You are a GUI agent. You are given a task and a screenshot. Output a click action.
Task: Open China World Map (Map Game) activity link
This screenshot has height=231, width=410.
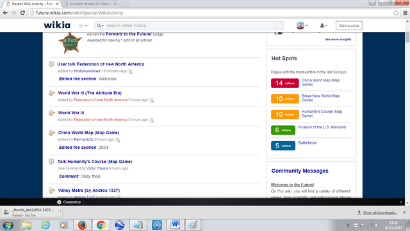[88, 133]
